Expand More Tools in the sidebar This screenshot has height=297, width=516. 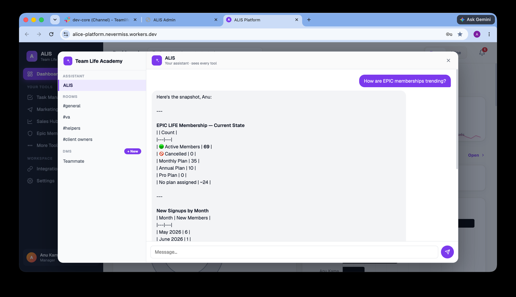(x=42, y=145)
